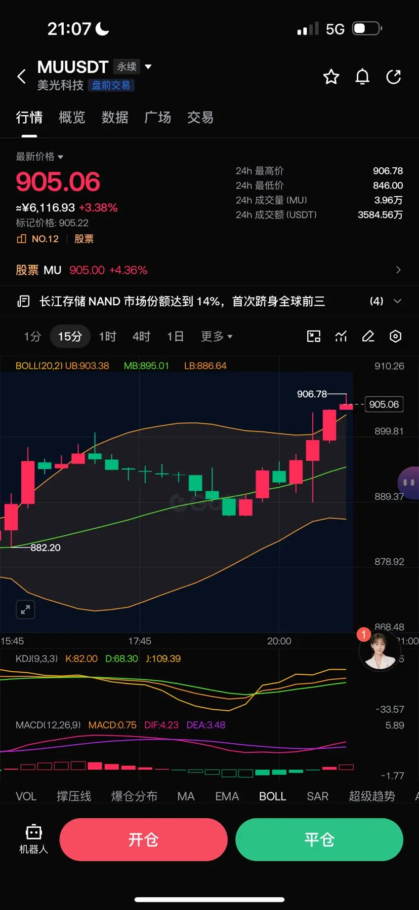Tap the NO.12 ranking icon
The height and width of the screenshot is (910, 419).
click(x=21, y=239)
